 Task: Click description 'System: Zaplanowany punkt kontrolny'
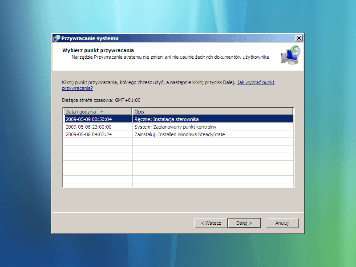(x=175, y=127)
